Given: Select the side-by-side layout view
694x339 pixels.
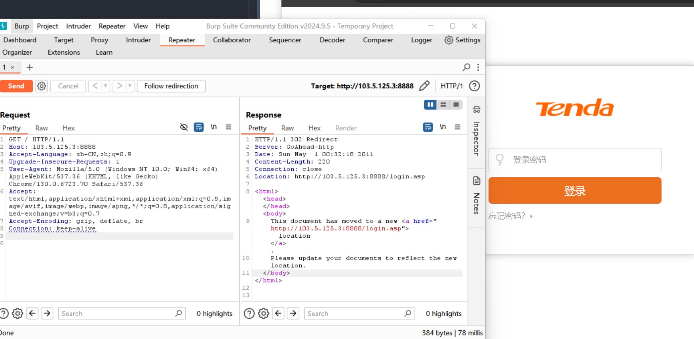Looking at the screenshot, I should pos(430,104).
